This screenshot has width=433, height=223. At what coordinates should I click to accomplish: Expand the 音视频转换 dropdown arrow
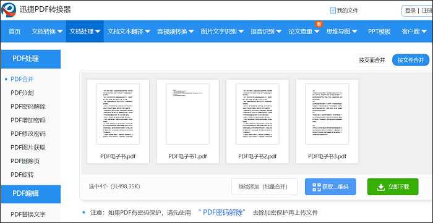point(191,32)
